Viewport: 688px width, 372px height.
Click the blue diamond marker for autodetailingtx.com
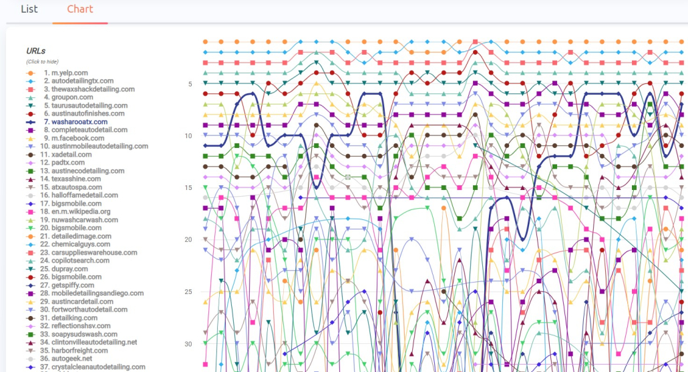pos(30,81)
